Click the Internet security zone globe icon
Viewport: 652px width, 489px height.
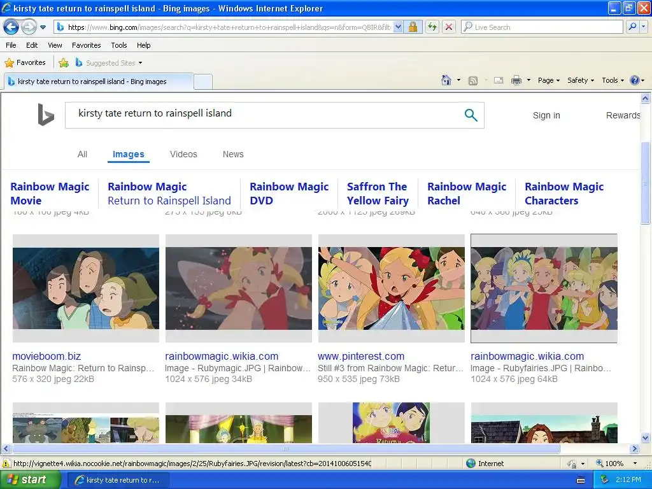coord(471,464)
